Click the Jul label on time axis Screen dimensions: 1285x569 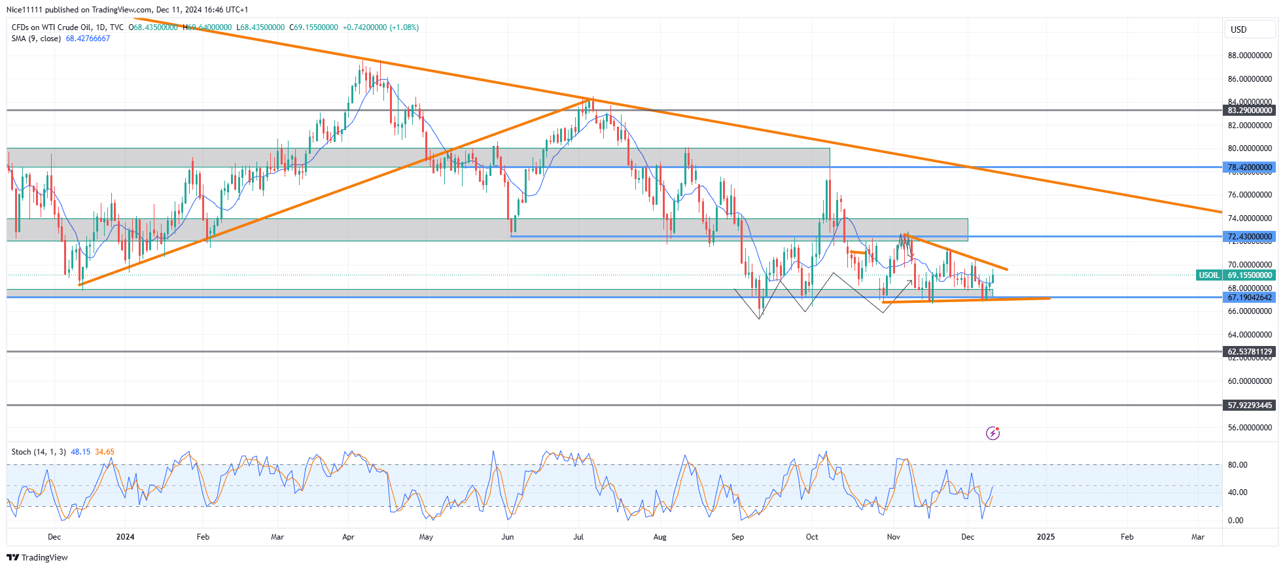tap(578, 537)
